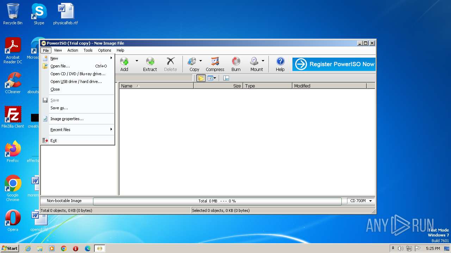Click the panel layout icon

226,78
